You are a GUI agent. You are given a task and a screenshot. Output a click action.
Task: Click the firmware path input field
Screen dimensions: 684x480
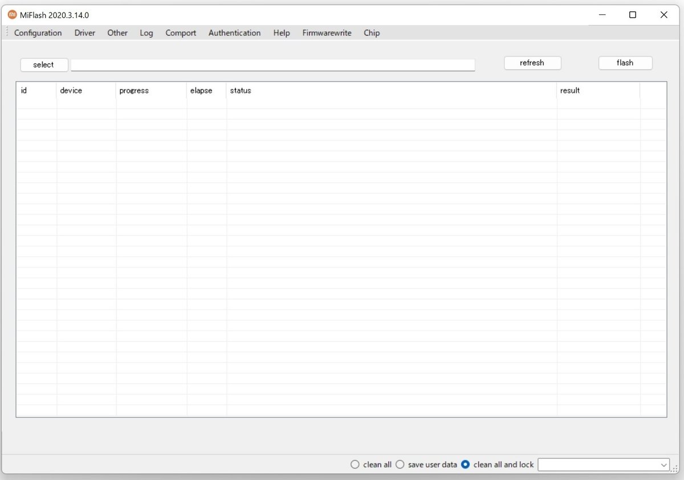coord(272,65)
